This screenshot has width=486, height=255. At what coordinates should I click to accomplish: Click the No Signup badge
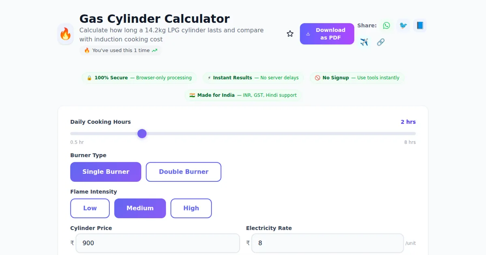click(357, 78)
